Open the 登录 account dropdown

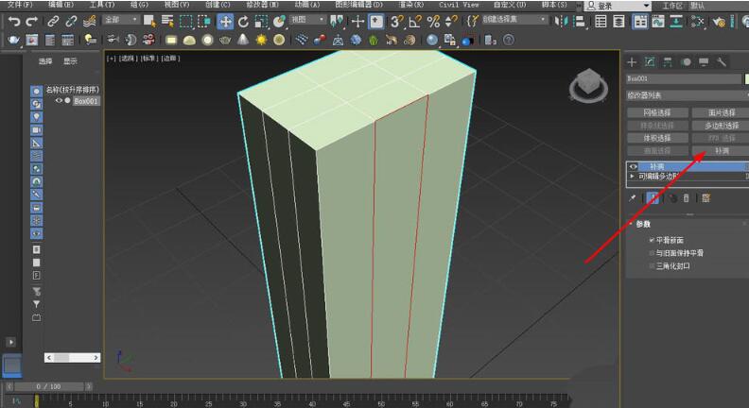(x=618, y=6)
